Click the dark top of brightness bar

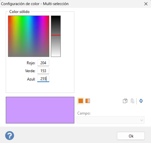(x=56, y=18)
